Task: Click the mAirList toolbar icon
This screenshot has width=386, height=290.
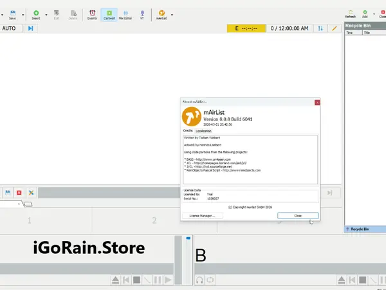Action: tap(161, 15)
